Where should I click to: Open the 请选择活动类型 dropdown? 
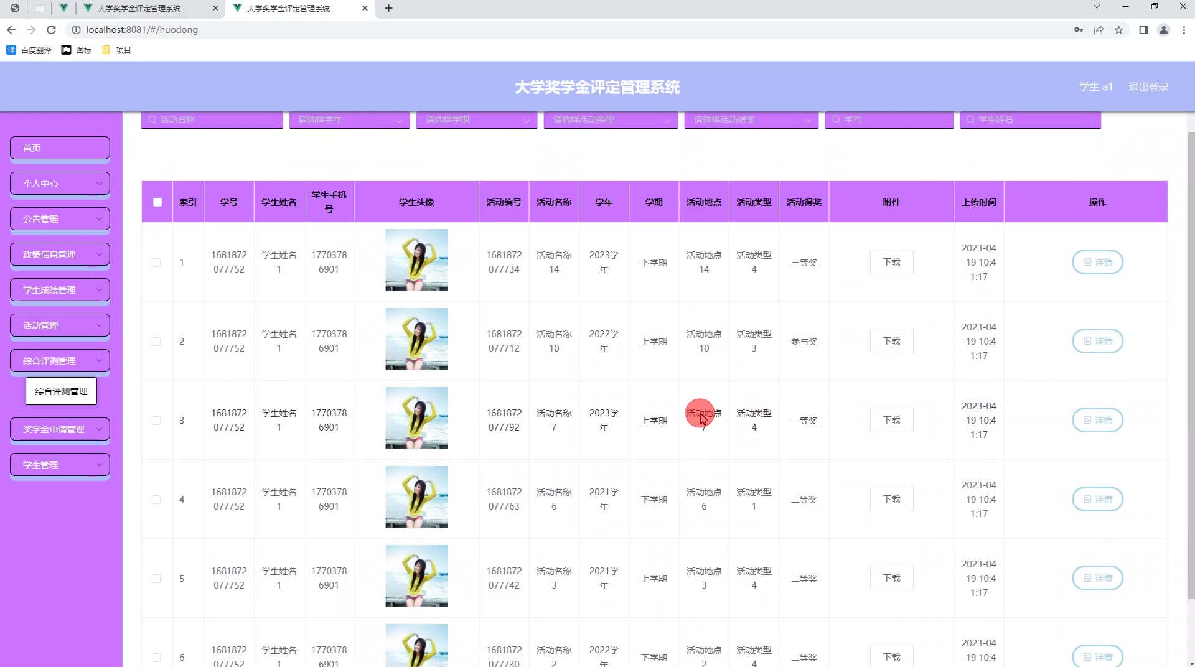(610, 119)
